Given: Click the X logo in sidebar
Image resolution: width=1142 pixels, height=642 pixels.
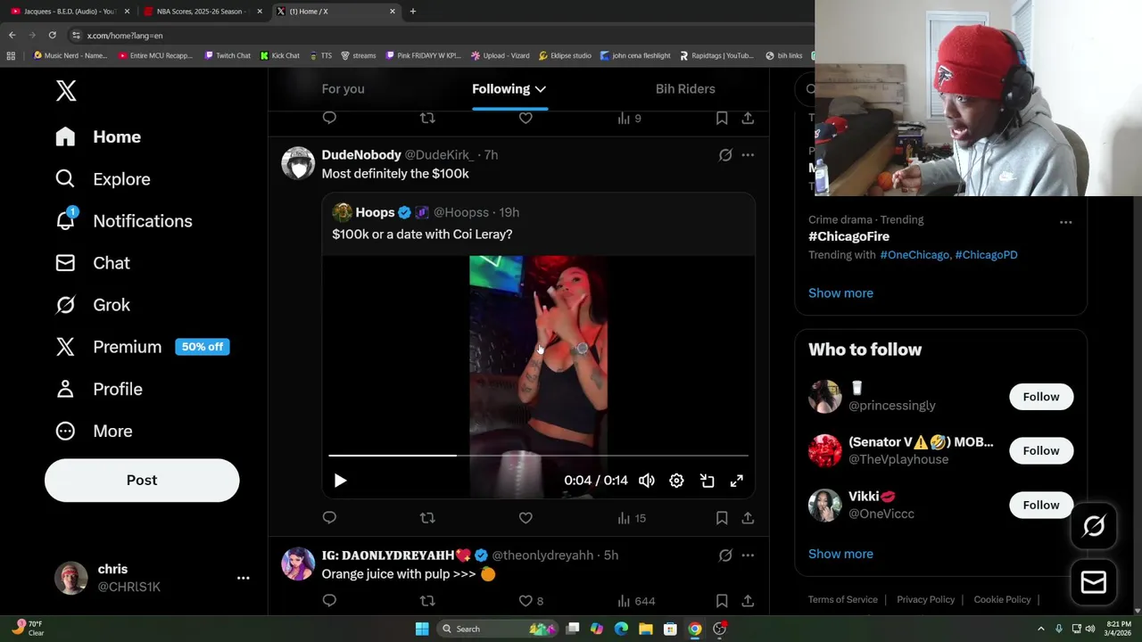Looking at the screenshot, I should 66,90.
